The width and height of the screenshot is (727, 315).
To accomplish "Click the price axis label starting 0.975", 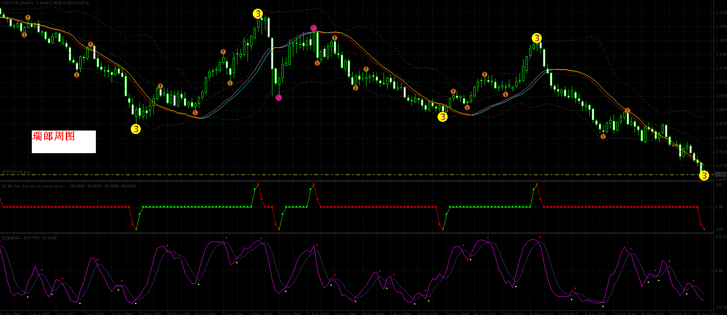I will (x=721, y=124).
